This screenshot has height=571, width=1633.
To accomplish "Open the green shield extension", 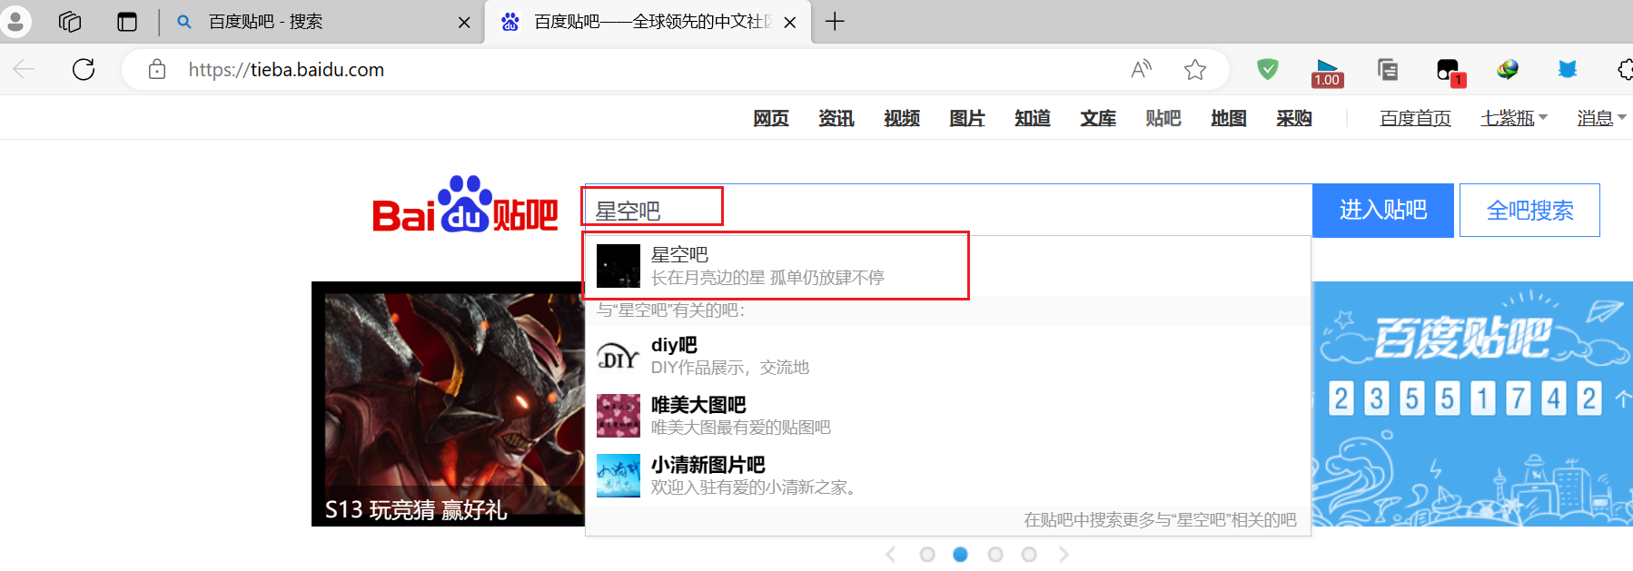I will pyautogui.click(x=1268, y=69).
